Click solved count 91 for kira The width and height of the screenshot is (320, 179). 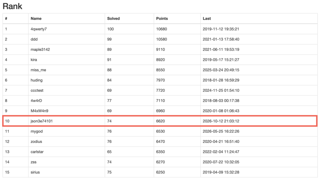click(x=109, y=60)
